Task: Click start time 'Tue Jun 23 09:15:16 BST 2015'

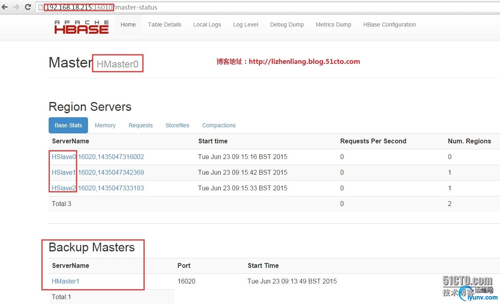Action: click(243, 157)
